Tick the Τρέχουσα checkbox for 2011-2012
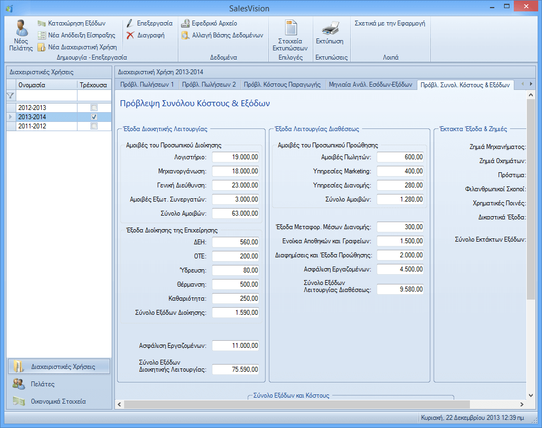Screen dimensions: 542x428 click(94, 126)
